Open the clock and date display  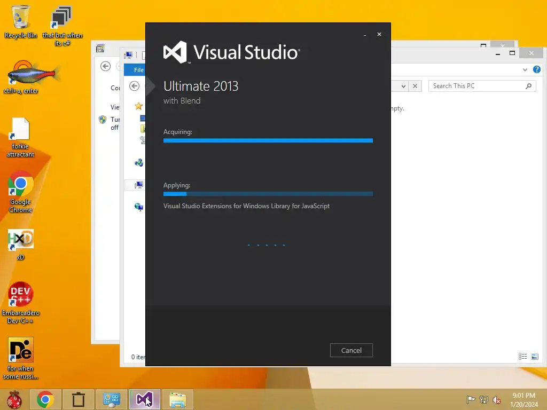click(524, 400)
